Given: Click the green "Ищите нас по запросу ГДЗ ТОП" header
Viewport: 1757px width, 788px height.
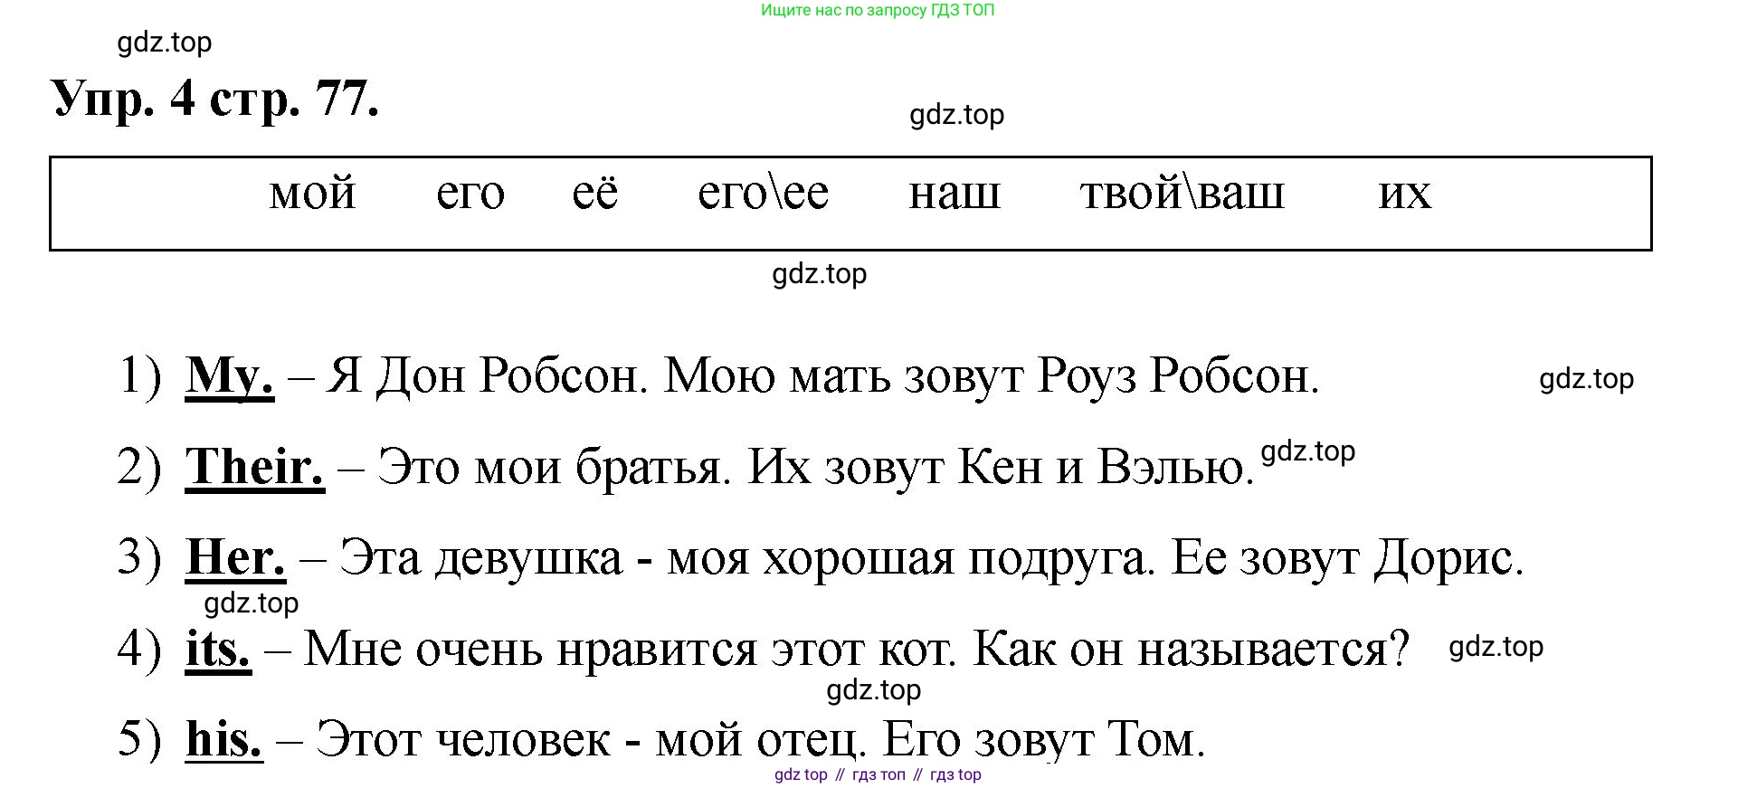Looking at the screenshot, I should 877,11.
